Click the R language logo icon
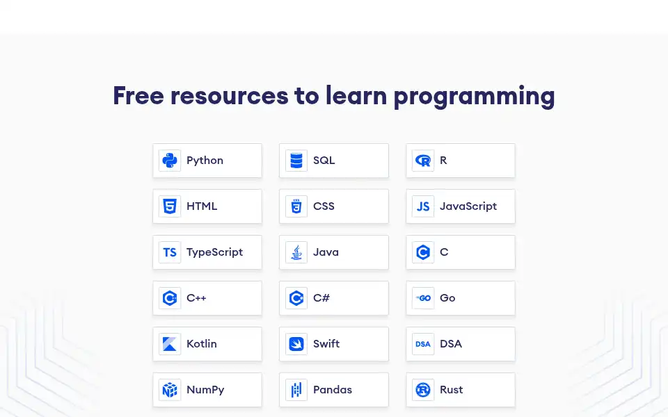668x417 pixels. (423, 161)
